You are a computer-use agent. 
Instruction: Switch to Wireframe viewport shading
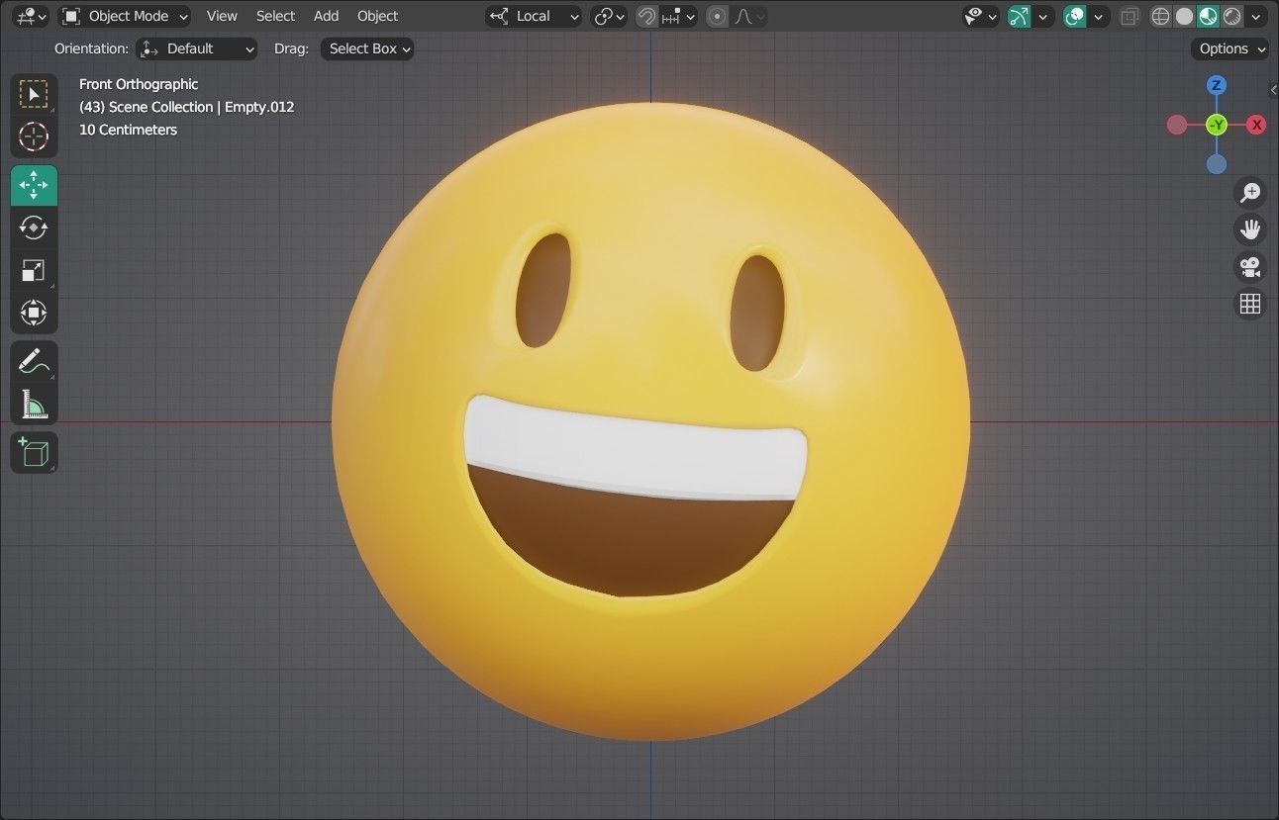pos(1161,16)
